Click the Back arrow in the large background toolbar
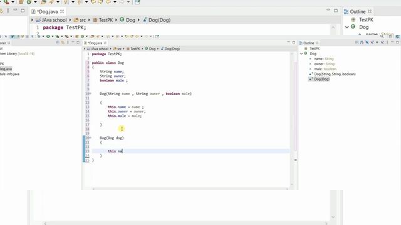Screen dimensions: 401x225 click(x=108, y=2)
